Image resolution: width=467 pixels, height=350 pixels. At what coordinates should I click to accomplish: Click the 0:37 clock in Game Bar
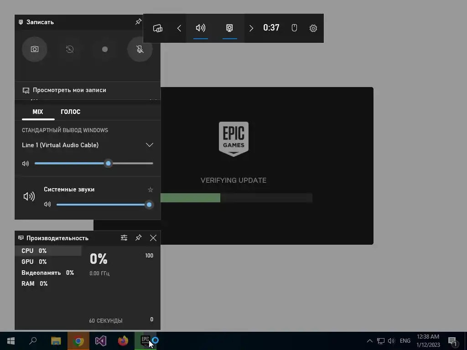tap(271, 28)
